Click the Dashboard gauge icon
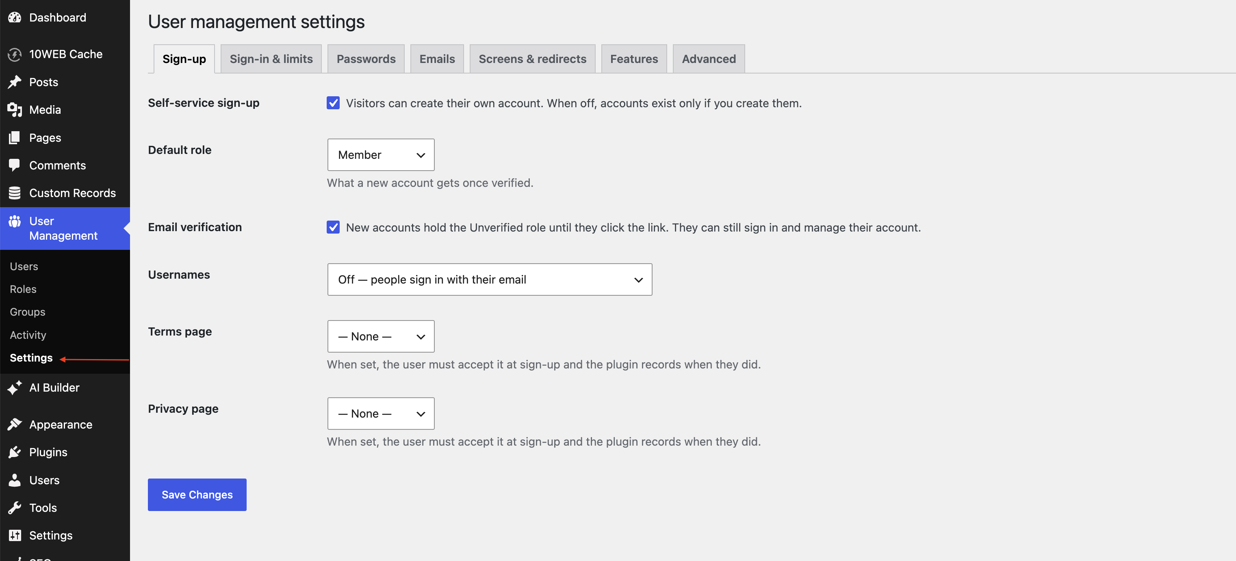This screenshot has width=1236, height=561. (15, 17)
